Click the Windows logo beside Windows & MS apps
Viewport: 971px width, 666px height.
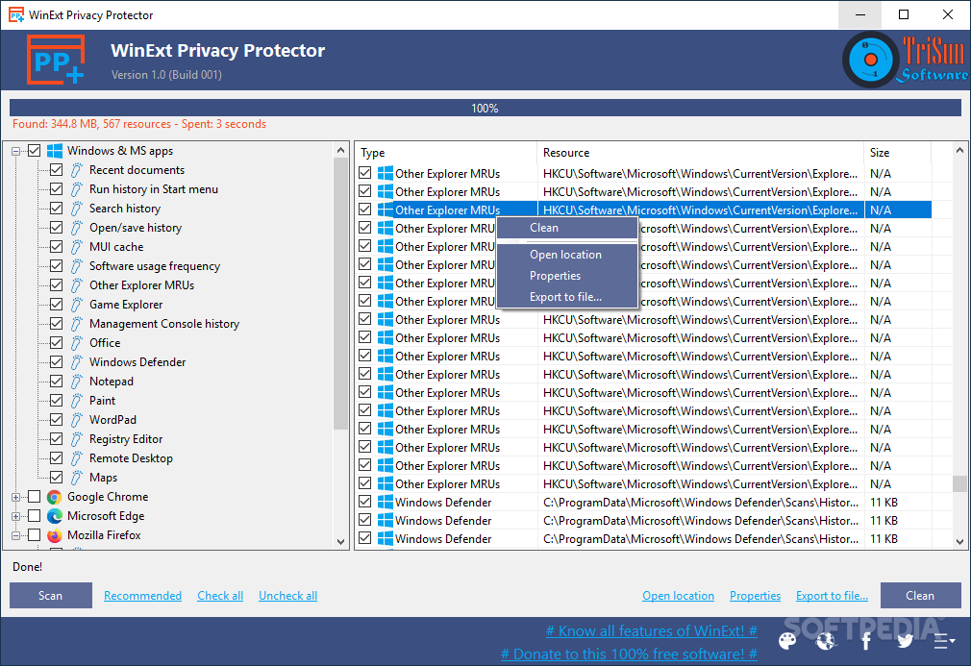click(55, 151)
